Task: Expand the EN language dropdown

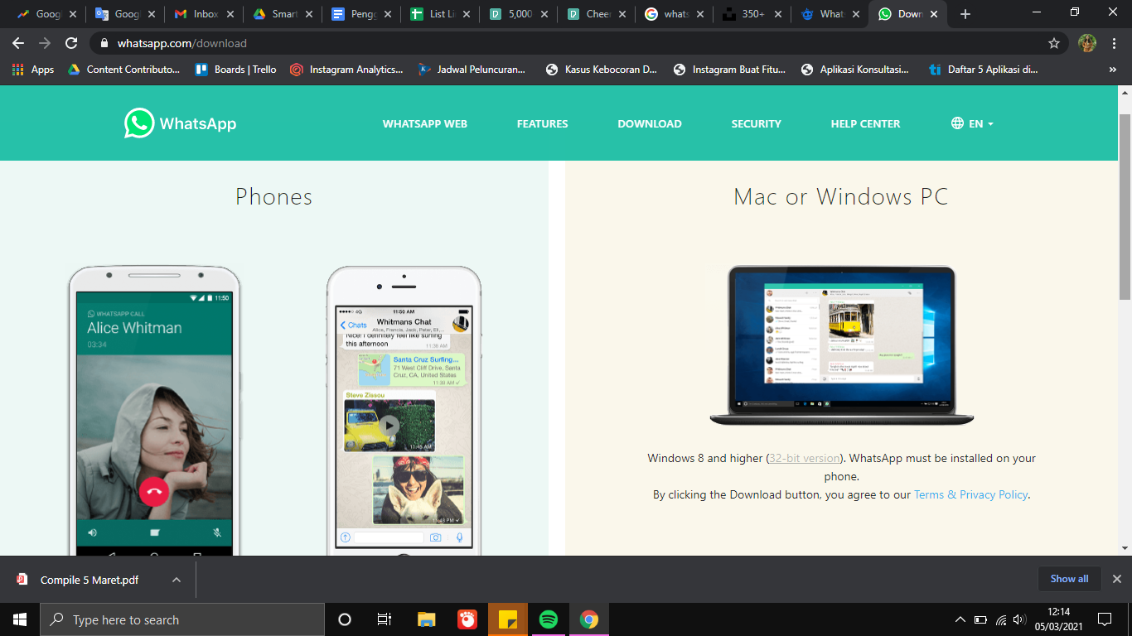Action: (972, 123)
